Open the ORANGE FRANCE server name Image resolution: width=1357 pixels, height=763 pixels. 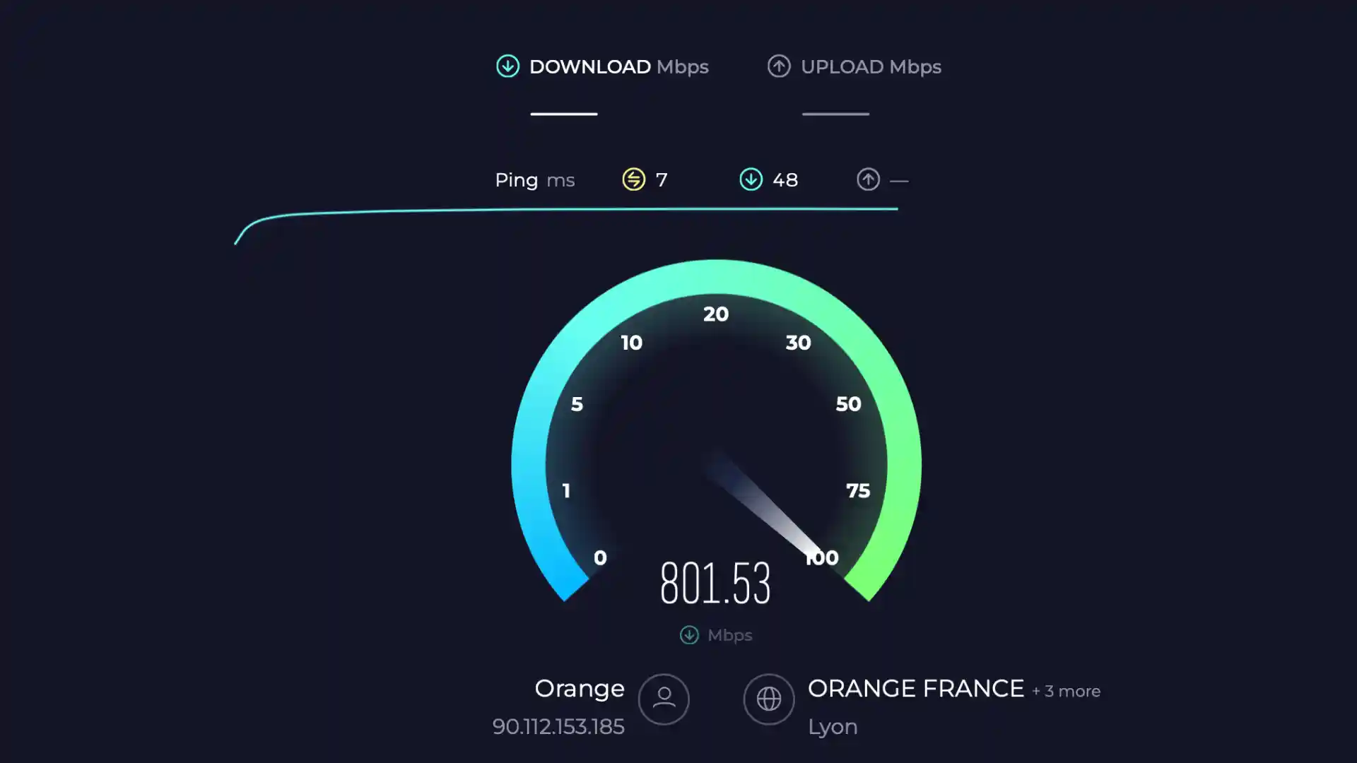915,689
